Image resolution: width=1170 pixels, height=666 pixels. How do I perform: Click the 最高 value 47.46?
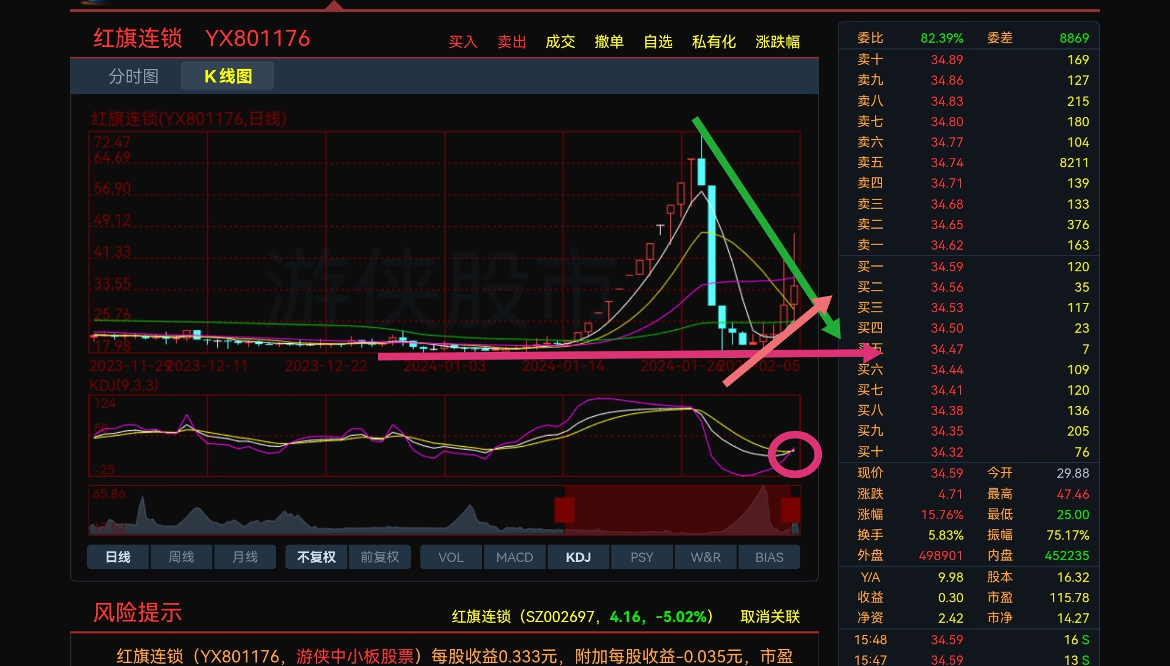[1073, 494]
